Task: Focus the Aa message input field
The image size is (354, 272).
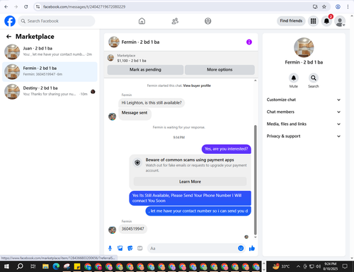Action: tap(192, 248)
